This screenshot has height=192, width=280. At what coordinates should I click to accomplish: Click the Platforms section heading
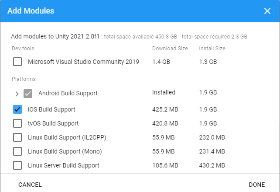24,79
